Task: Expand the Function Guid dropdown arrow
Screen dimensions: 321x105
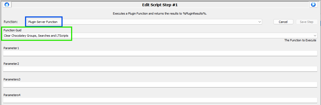Action: [315, 35]
